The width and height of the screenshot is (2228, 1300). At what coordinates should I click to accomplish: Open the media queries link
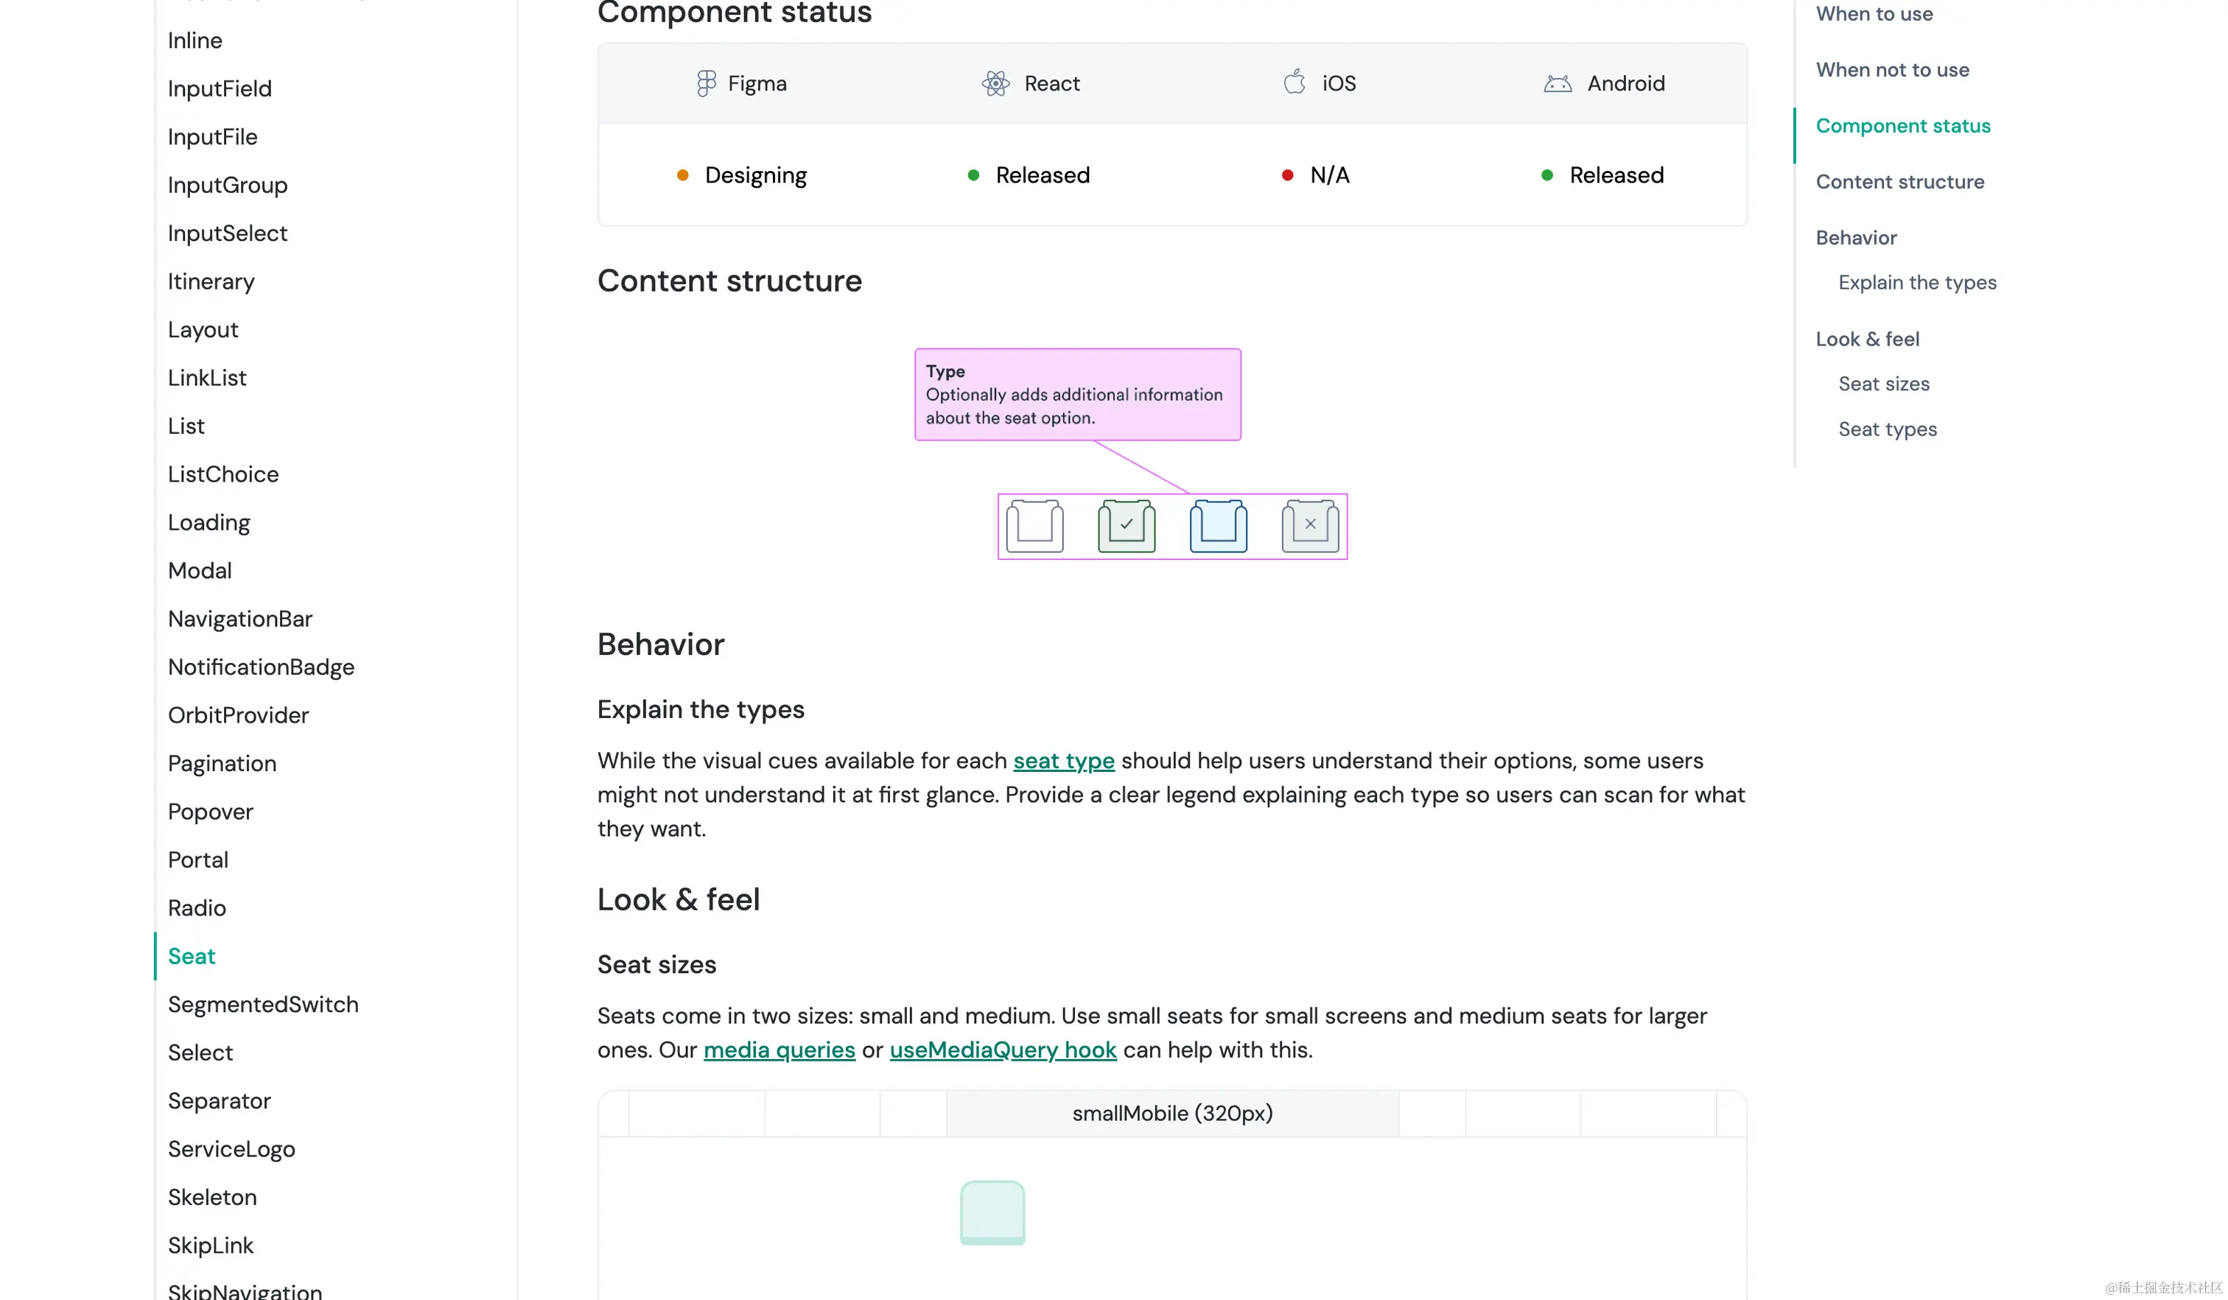point(779,1050)
